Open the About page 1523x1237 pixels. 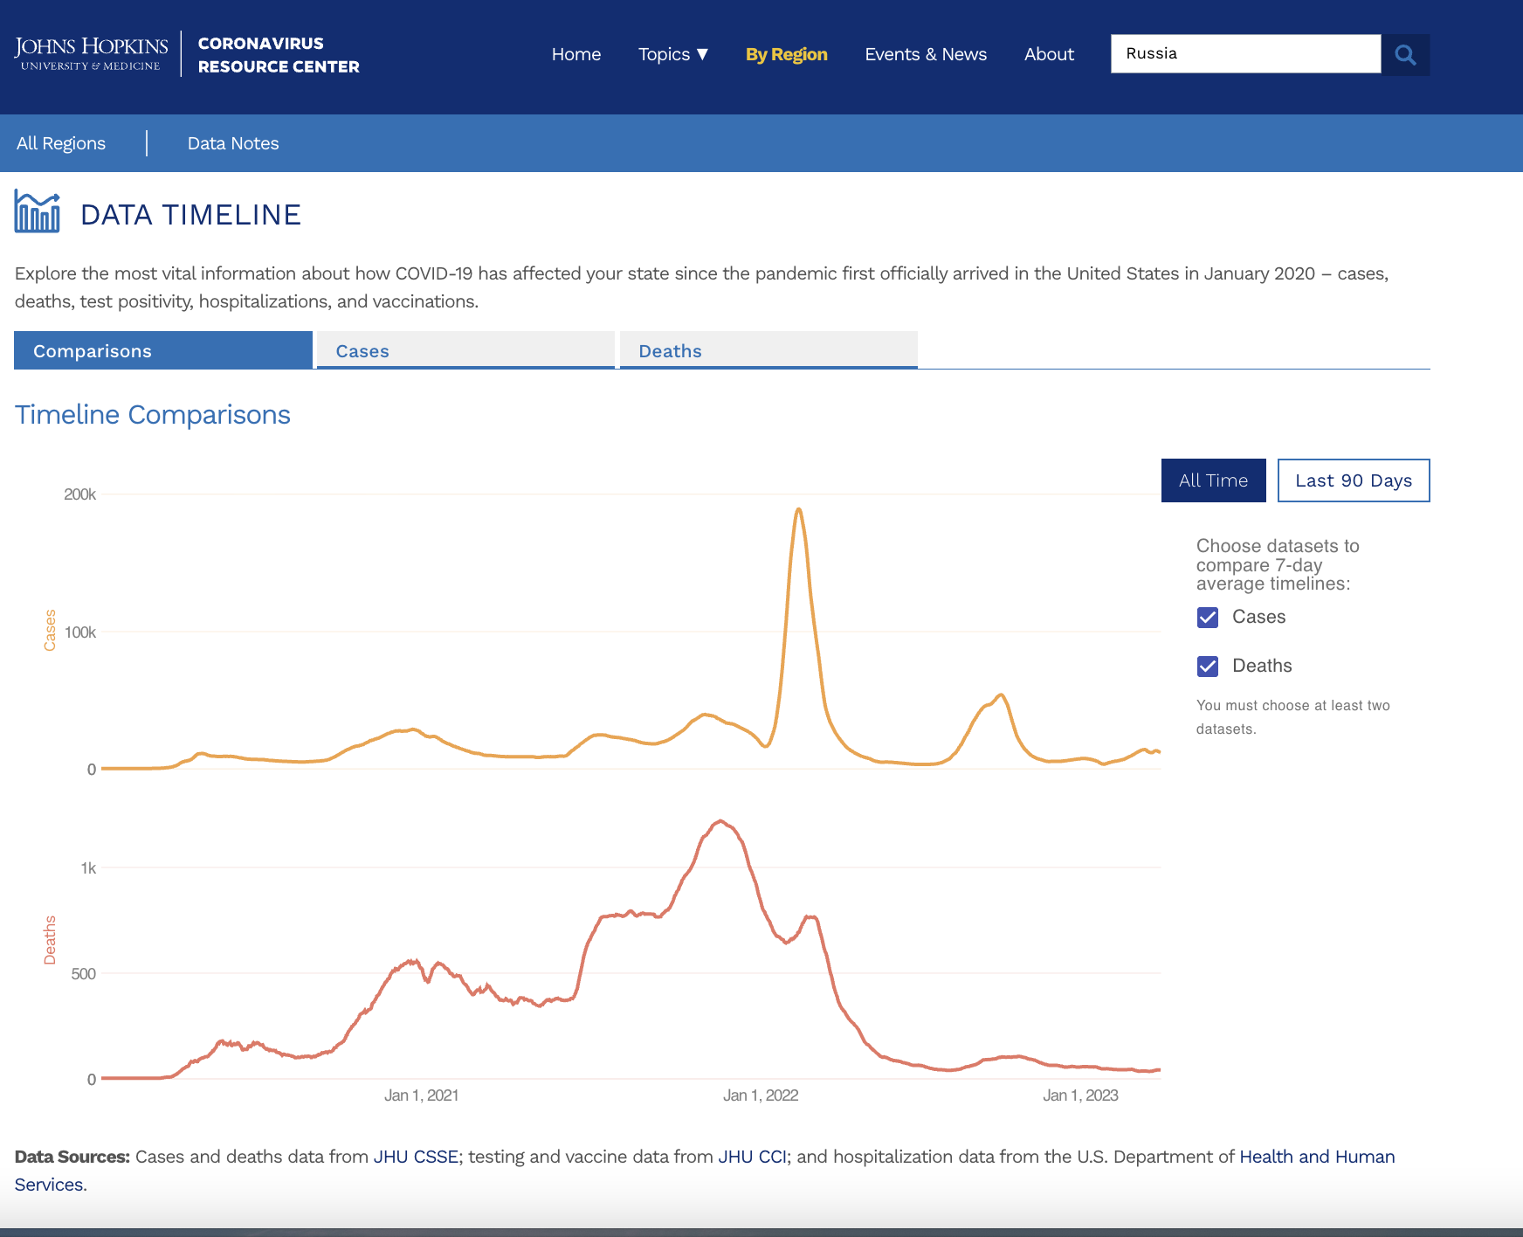(1049, 54)
